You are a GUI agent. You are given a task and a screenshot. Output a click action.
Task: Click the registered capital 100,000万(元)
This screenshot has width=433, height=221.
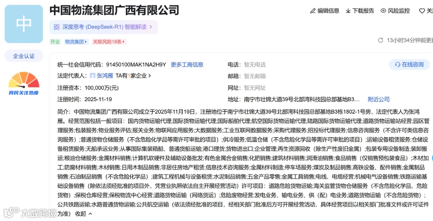pos(102,88)
